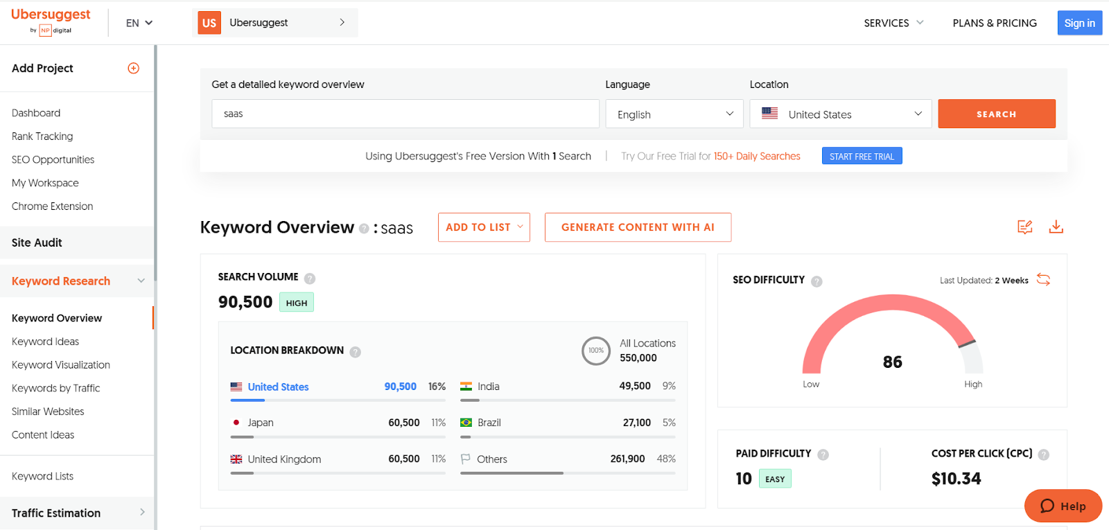Click the keyword input field with saas
The width and height of the screenshot is (1109, 530).
[405, 114]
